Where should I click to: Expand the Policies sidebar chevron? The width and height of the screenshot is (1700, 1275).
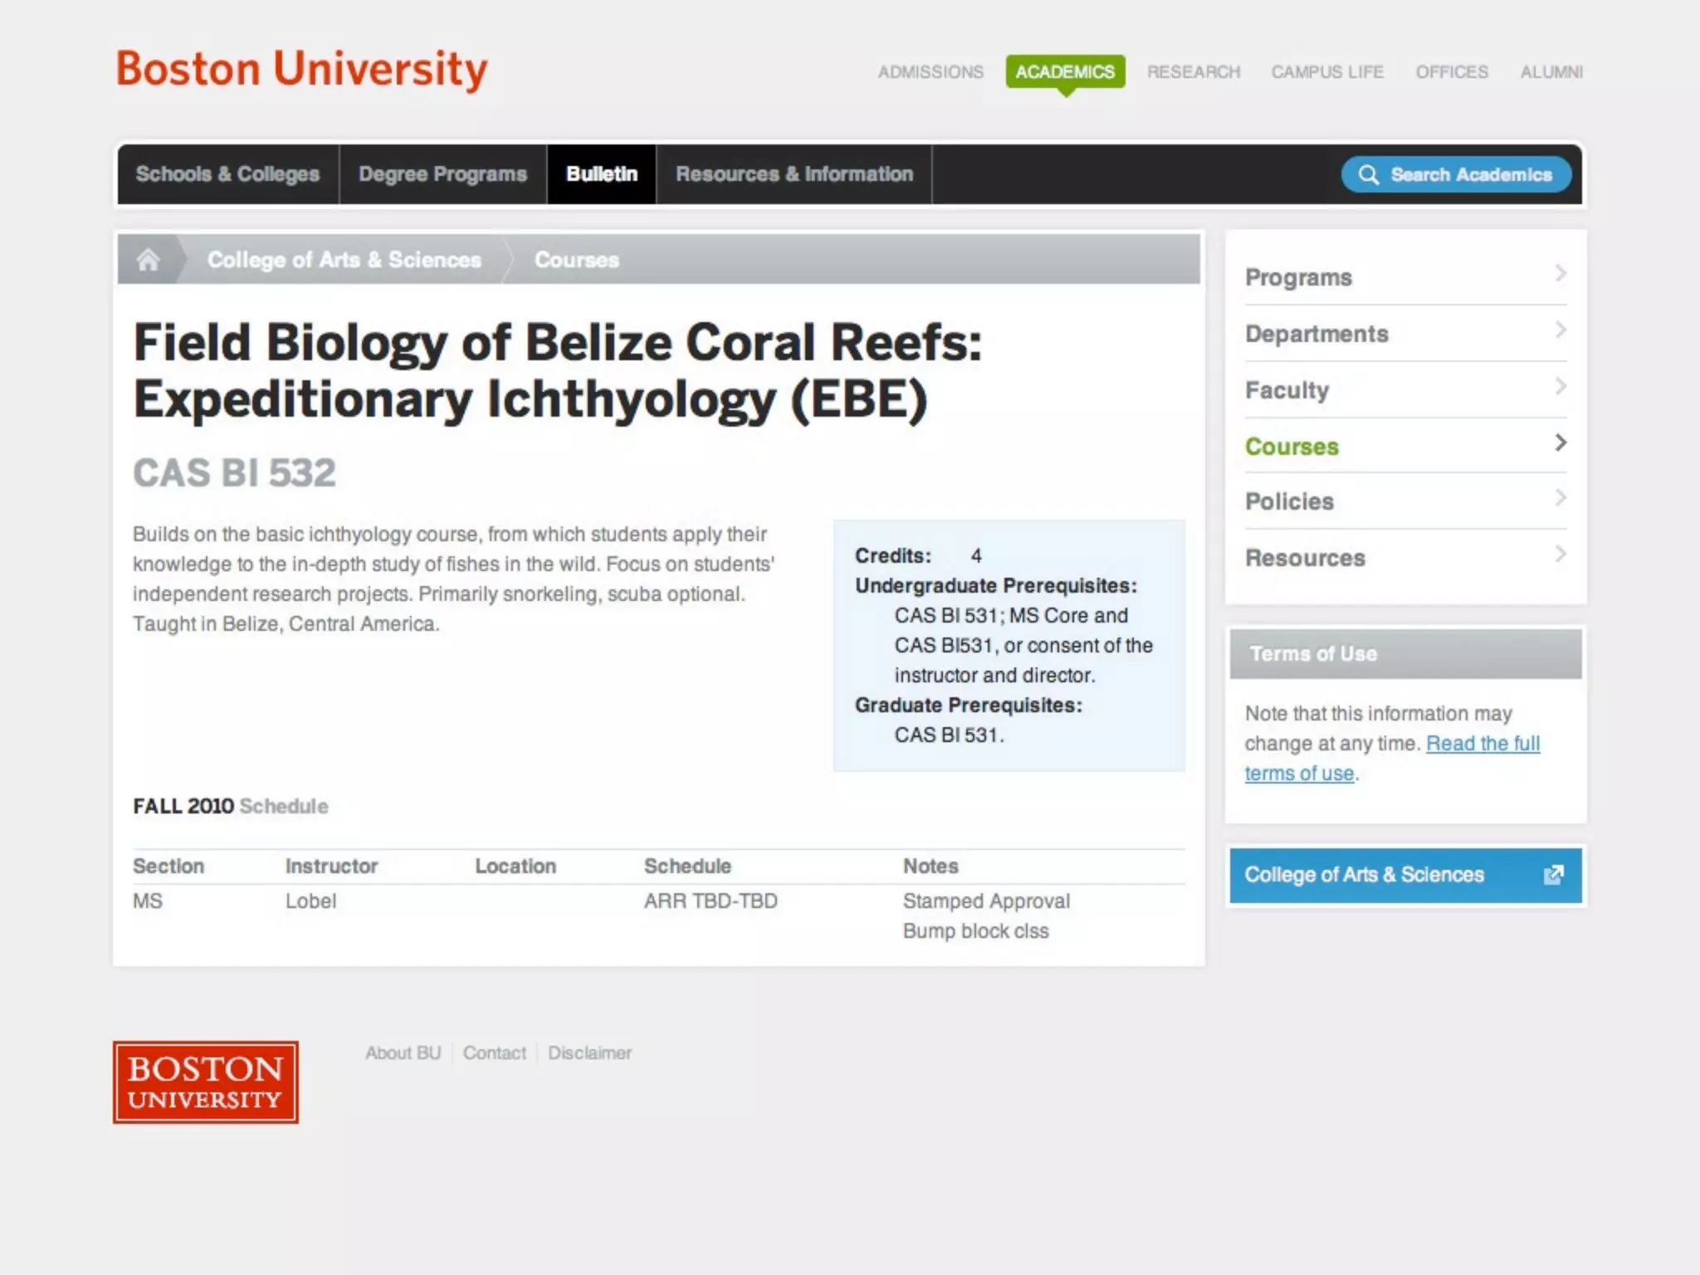coord(1560,498)
